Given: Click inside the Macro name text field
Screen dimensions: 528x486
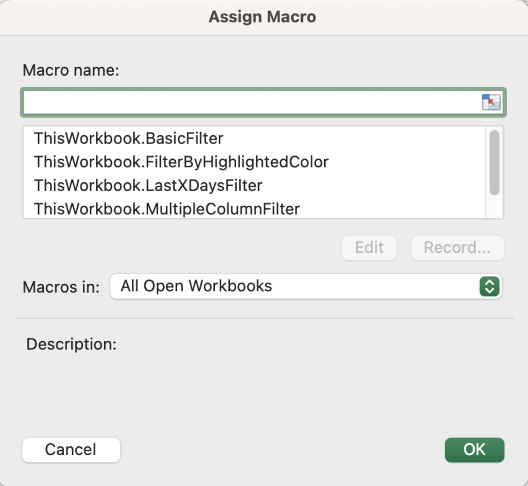Looking at the screenshot, I should [x=251, y=103].
